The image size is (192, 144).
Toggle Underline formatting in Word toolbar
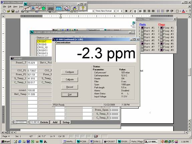135,11
